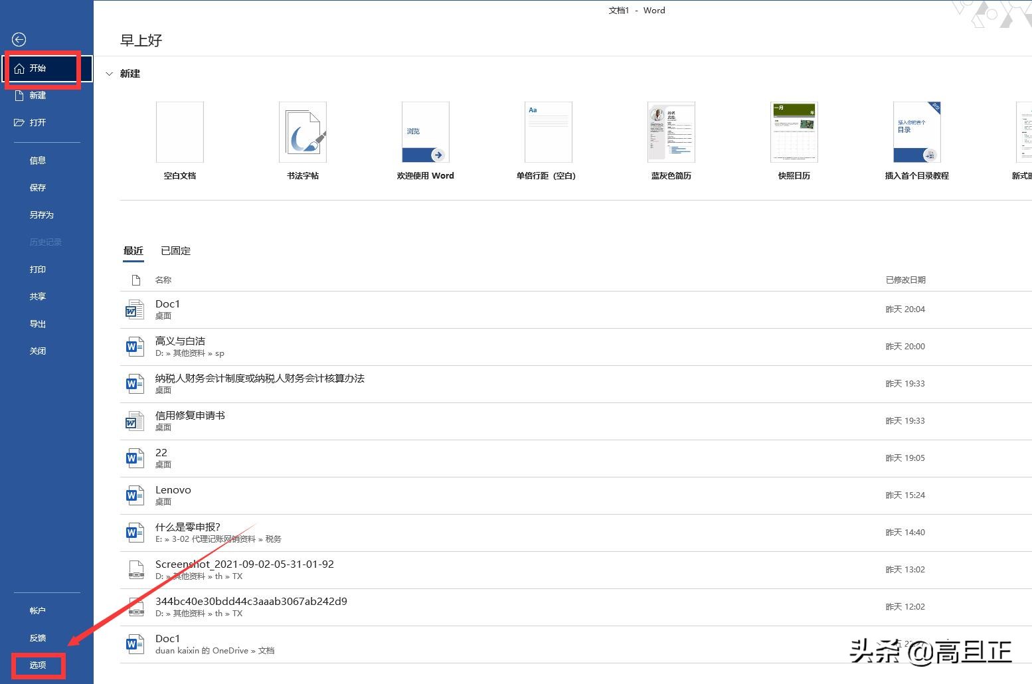Choose the 蓝灰色简历 resume template
Image resolution: width=1032 pixels, height=684 pixels.
pyautogui.click(x=671, y=141)
